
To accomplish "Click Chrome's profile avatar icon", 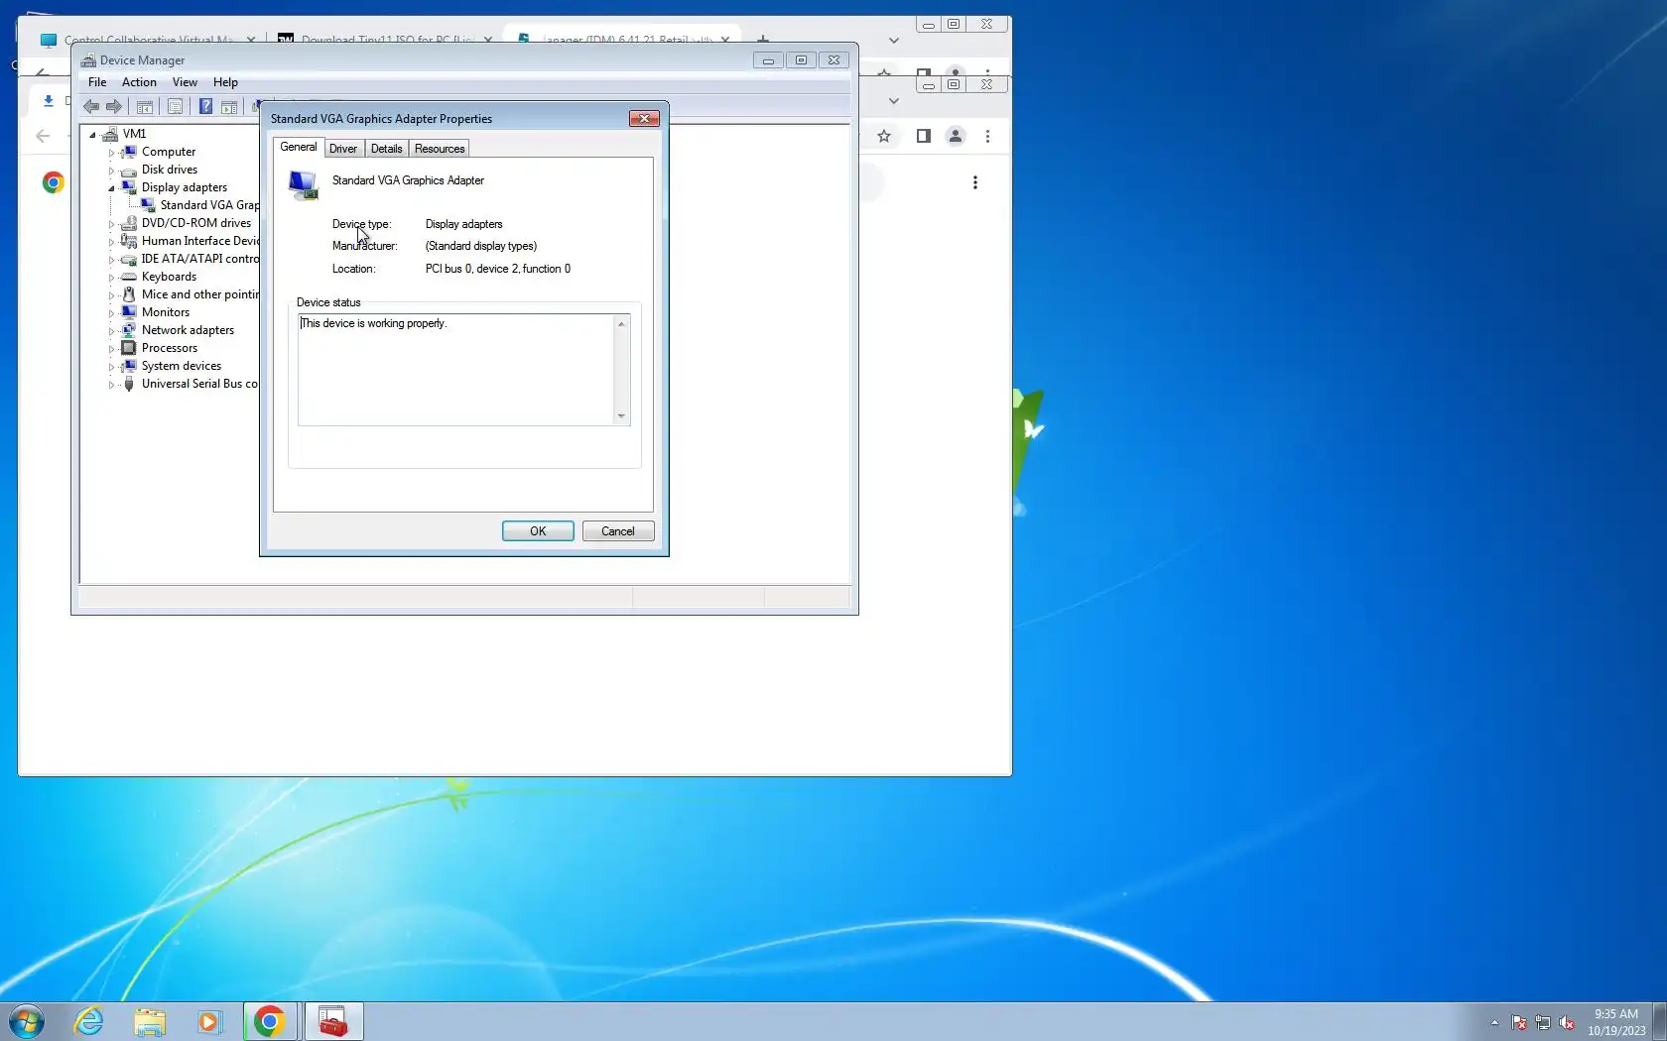I will [x=956, y=136].
